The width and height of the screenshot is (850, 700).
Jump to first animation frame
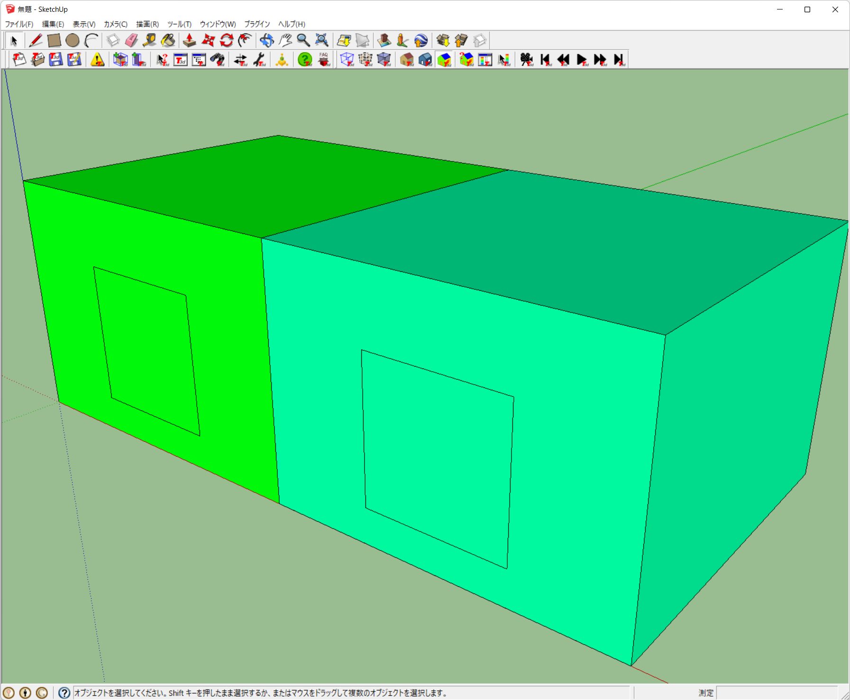[x=545, y=60]
